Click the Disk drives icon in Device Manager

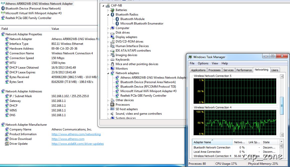(x=112, y=33)
